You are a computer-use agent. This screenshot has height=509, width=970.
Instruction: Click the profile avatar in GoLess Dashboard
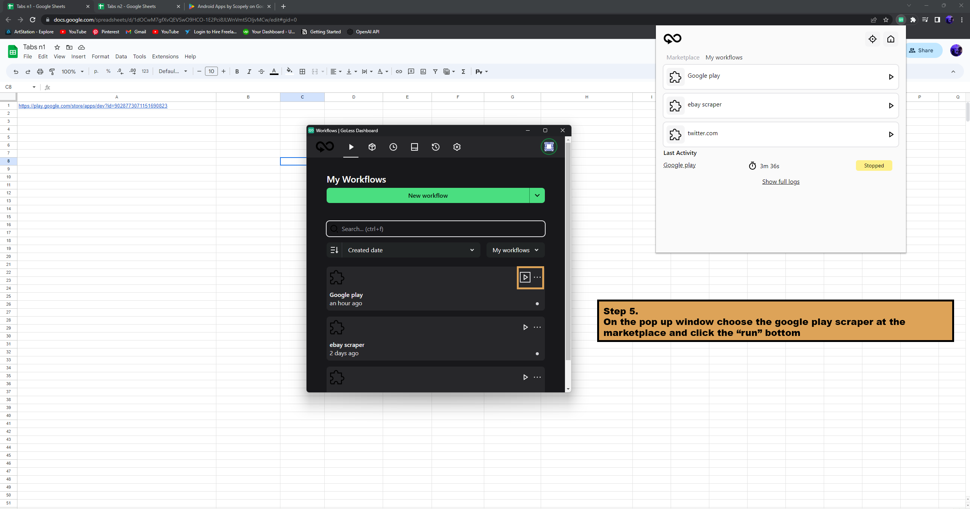click(549, 147)
